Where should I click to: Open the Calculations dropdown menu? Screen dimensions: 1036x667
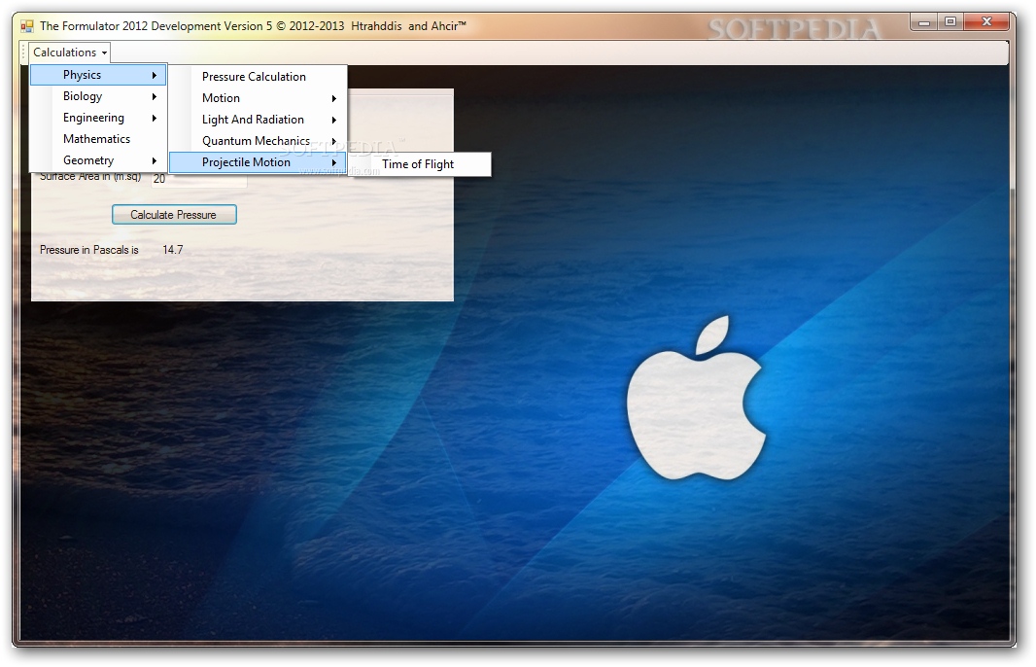click(69, 53)
